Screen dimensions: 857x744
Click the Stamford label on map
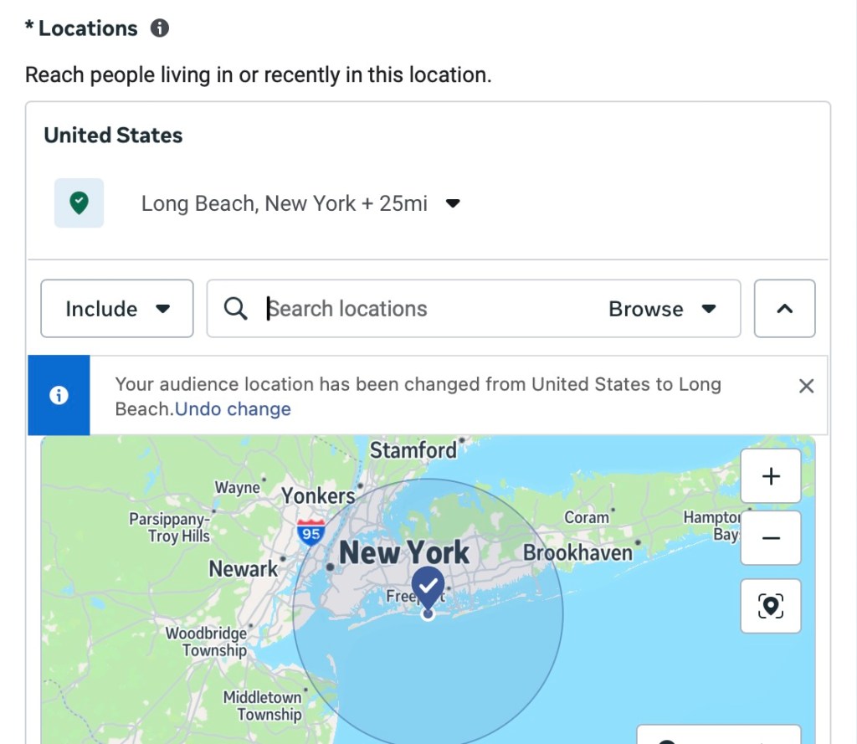point(413,450)
